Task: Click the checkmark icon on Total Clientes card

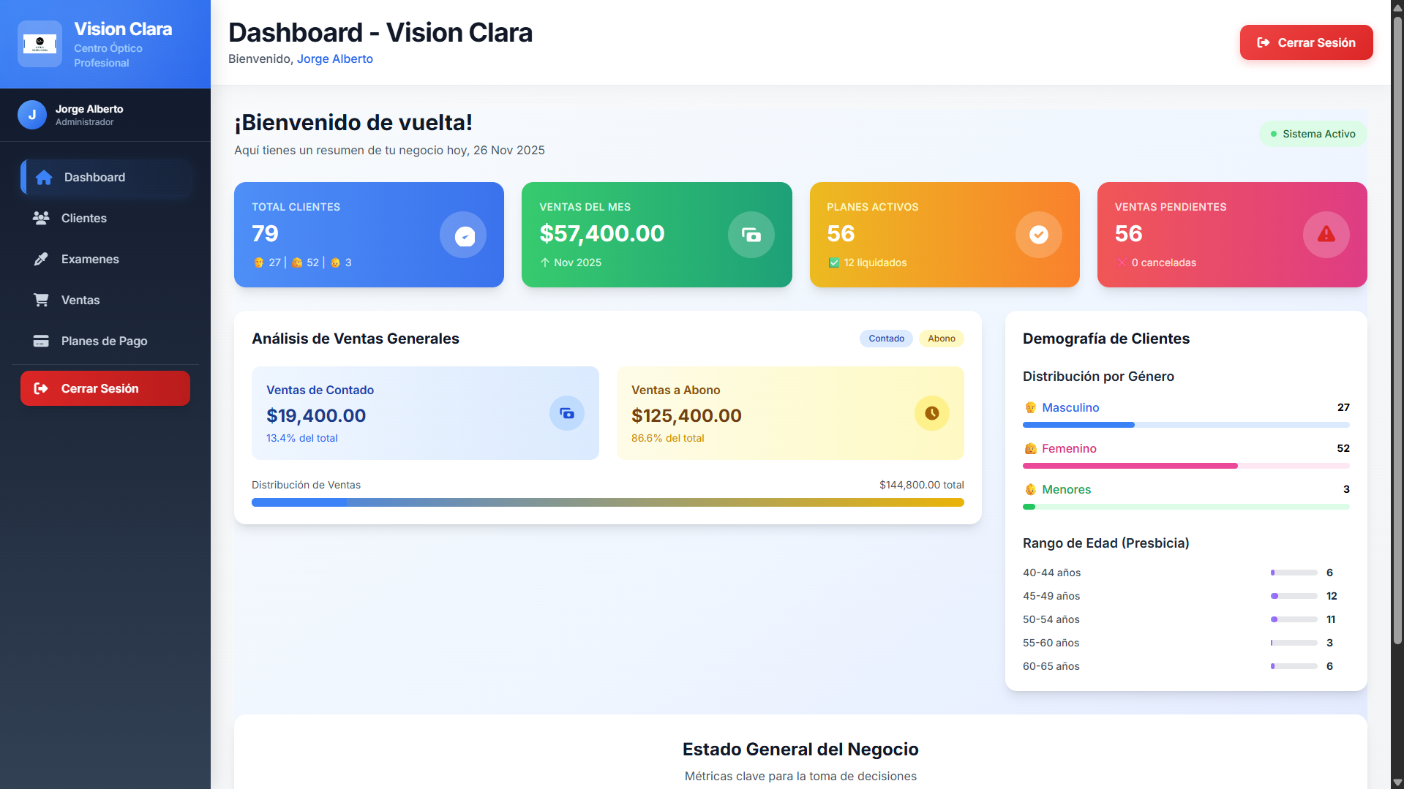Action: coord(463,235)
